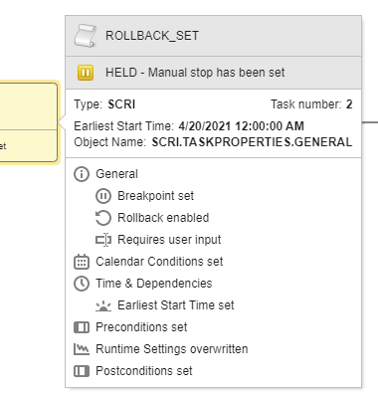Image resolution: width=378 pixels, height=397 pixels.
Task: Click the yellow HELD pause icon
Action: pyautogui.click(x=86, y=73)
